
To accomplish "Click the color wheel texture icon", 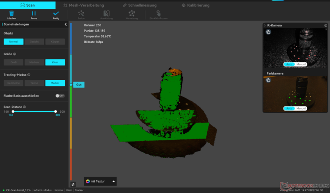I will pos(88,181).
